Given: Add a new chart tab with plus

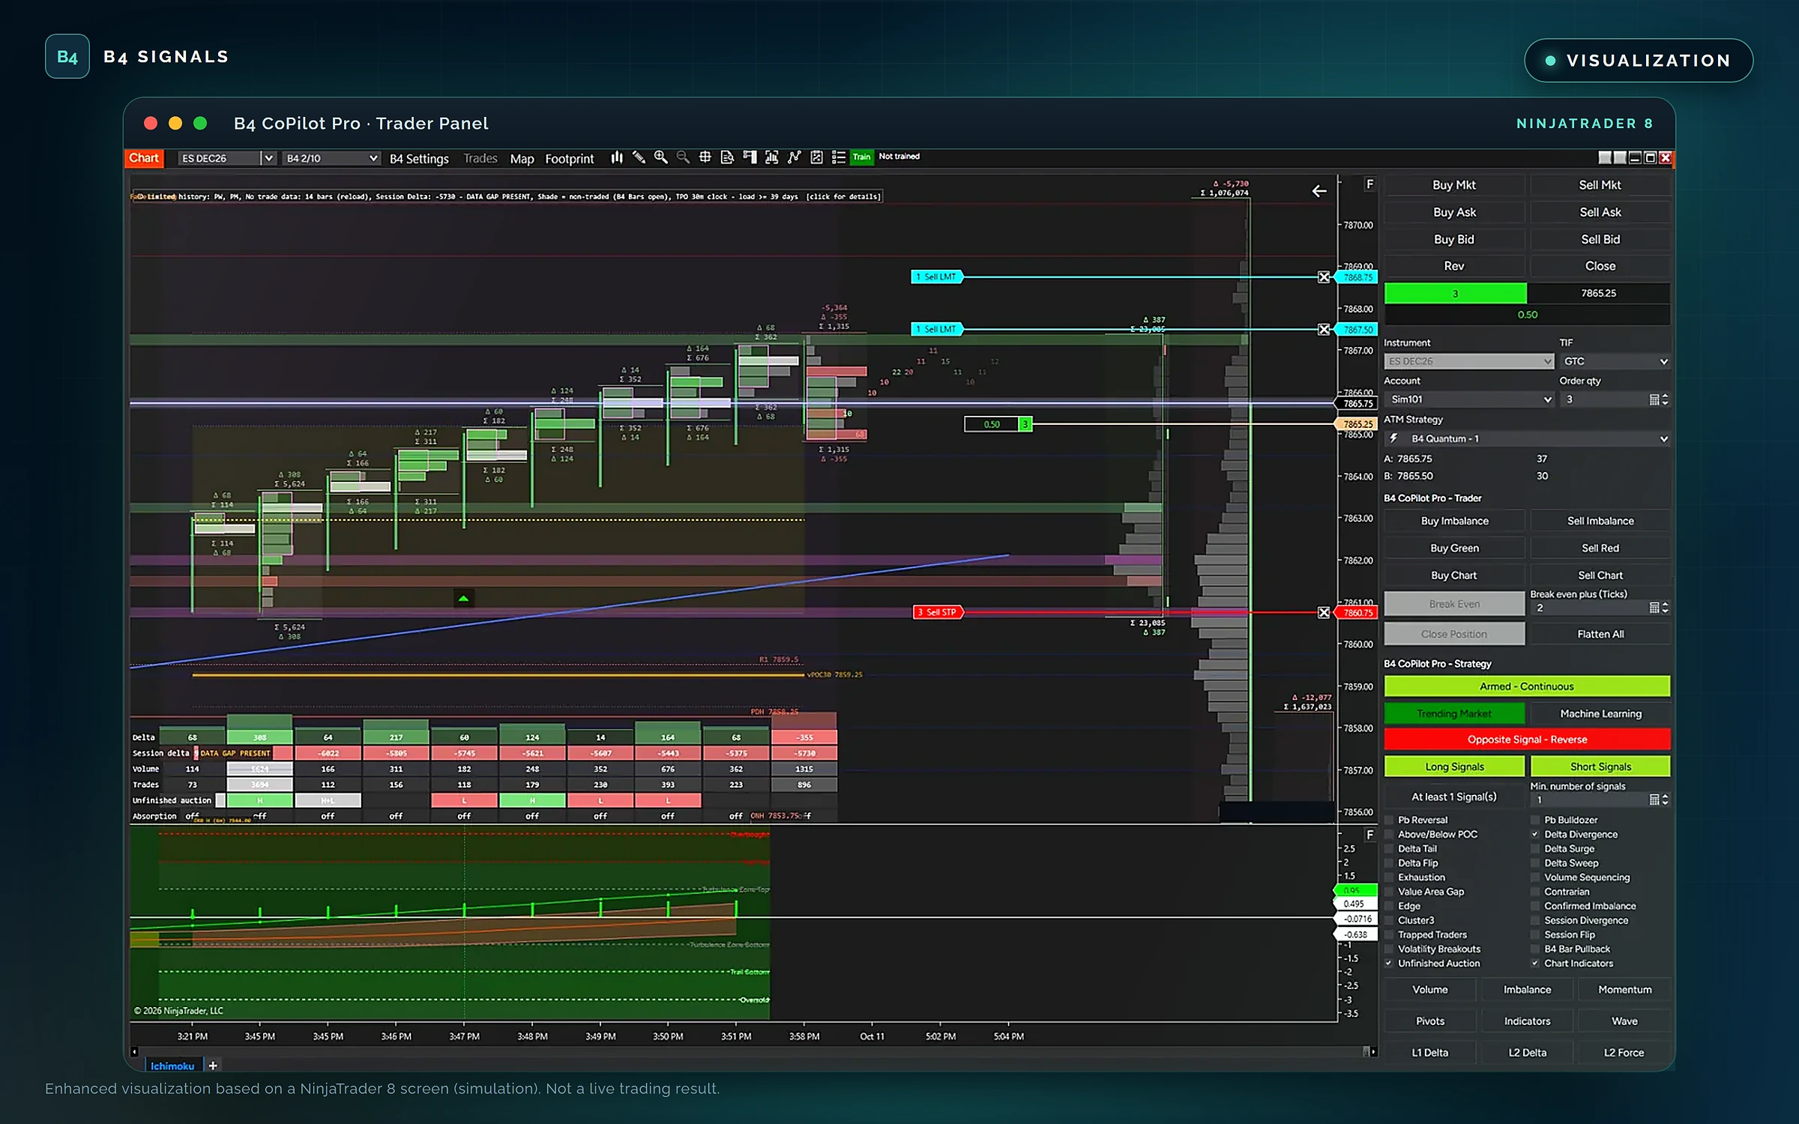Looking at the screenshot, I should [x=213, y=1066].
